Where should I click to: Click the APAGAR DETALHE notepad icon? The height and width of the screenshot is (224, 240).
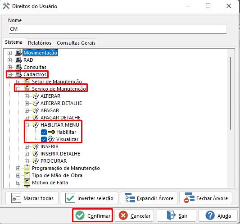36,118
